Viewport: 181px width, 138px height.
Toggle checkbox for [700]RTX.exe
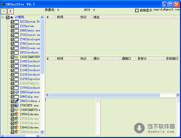click(x=12, y=105)
